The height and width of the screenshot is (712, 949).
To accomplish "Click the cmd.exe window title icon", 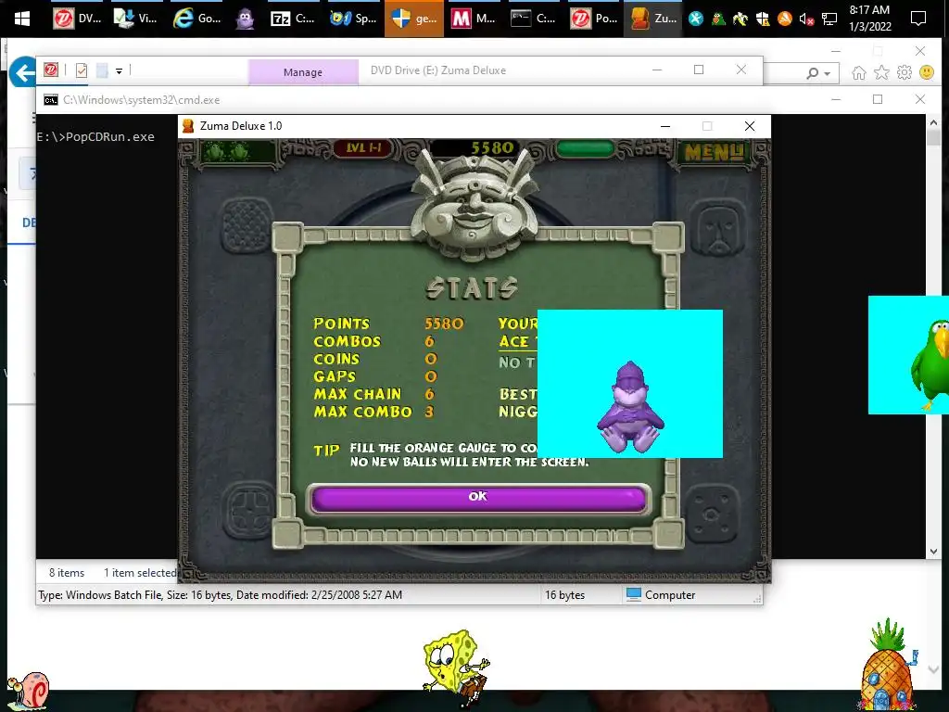I will pyautogui.click(x=51, y=100).
